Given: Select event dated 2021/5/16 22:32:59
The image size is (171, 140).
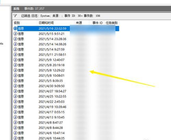Looking at the screenshot, I should (66, 28).
